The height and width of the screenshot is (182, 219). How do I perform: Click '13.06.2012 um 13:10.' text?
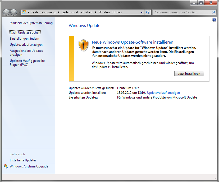131,93
